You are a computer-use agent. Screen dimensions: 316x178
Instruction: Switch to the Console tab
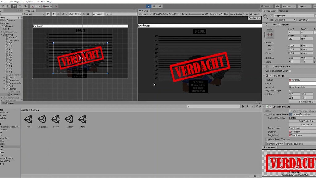pyautogui.click(x=9, y=103)
